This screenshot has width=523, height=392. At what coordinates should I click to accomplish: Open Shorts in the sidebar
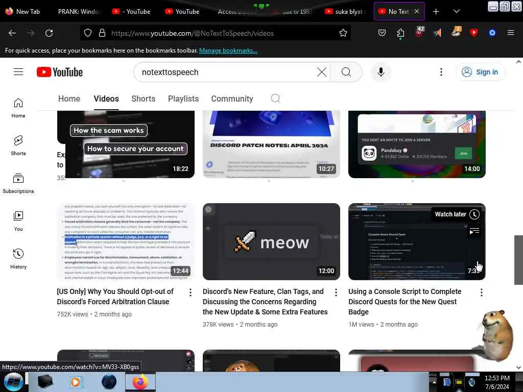click(18, 145)
